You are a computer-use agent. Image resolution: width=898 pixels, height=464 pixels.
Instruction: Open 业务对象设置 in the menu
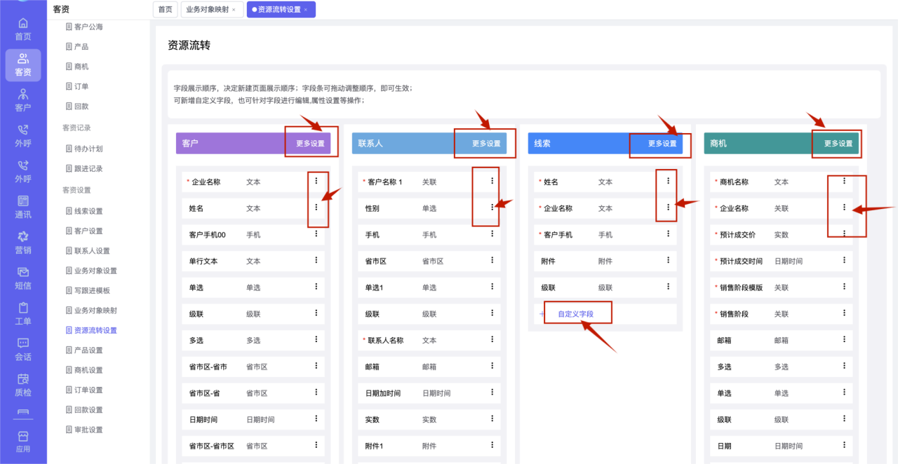click(x=91, y=271)
